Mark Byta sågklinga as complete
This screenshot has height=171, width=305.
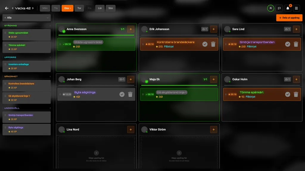click(122, 94)
